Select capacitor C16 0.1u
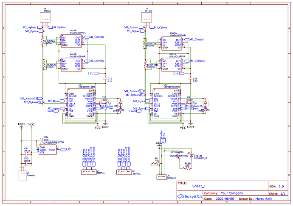The height and width of the screenshot is (206, 293). click(x=190, y=79)
